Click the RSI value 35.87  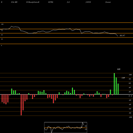(x=122, y=35)
